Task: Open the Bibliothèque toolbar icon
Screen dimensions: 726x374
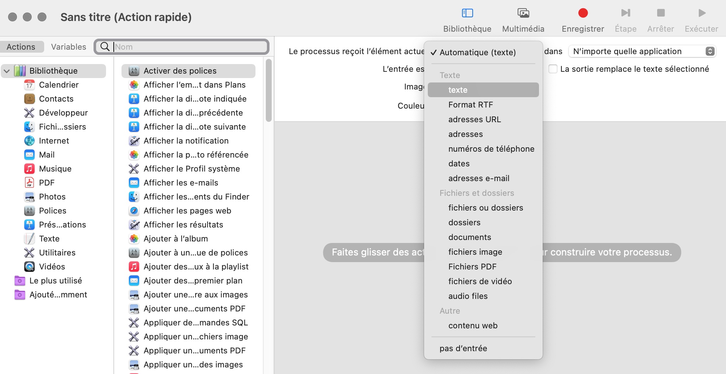Action: coord(467,13)
